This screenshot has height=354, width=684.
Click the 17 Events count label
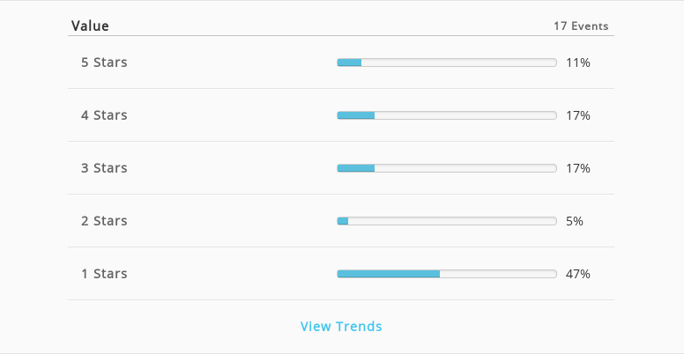tap(581, 26)
